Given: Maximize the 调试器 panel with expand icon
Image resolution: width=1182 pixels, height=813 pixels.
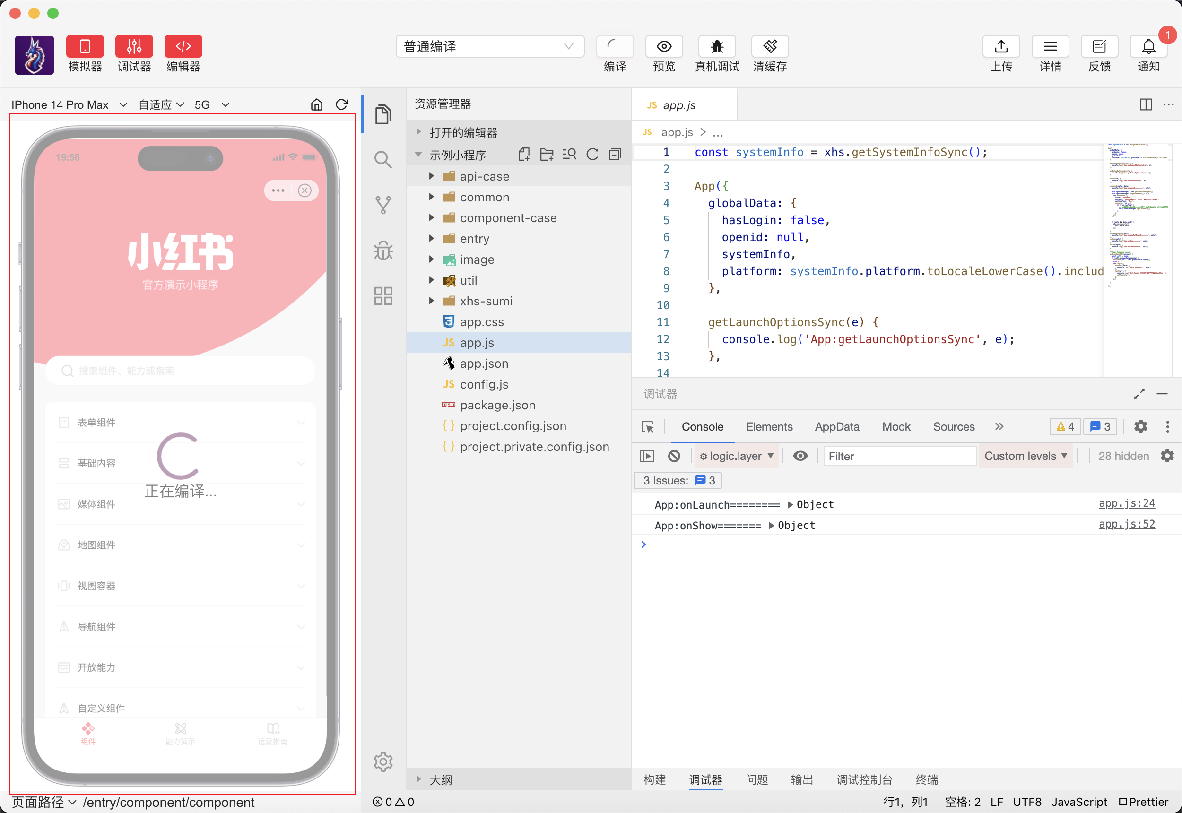Looking at the screenshot, I should [1139, 394].
